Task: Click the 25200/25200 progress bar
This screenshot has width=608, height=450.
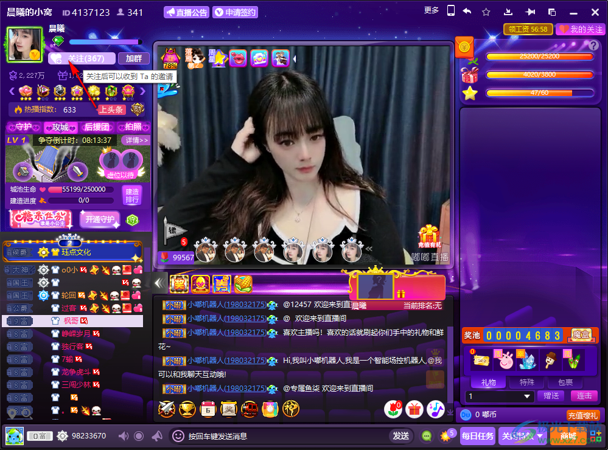Action: point(540,56)
